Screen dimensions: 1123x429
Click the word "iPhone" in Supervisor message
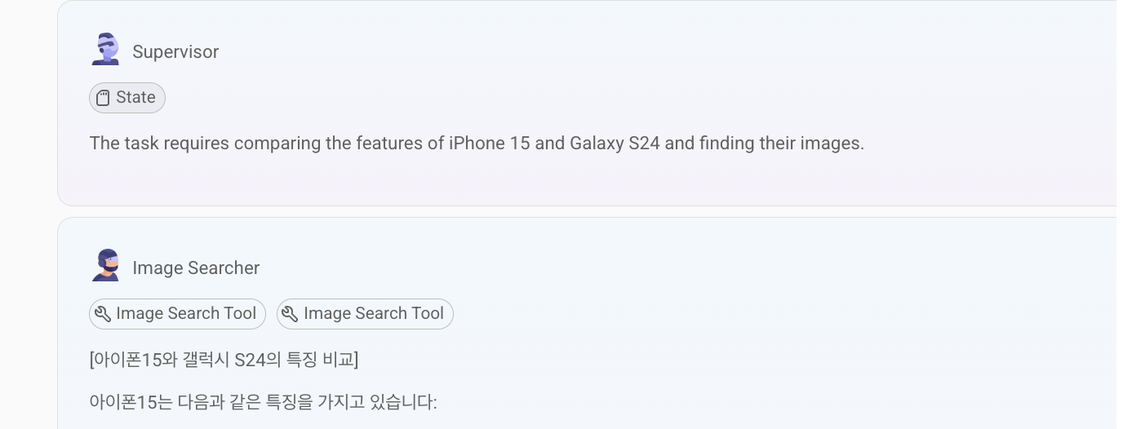tap(477, 144)
